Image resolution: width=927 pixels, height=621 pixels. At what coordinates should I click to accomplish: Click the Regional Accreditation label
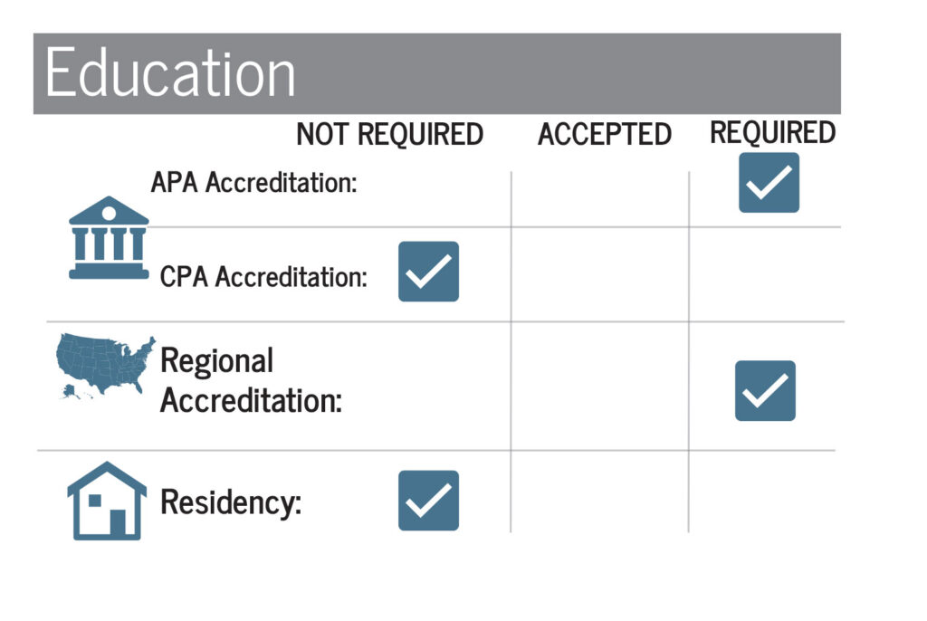pos(252,380)
